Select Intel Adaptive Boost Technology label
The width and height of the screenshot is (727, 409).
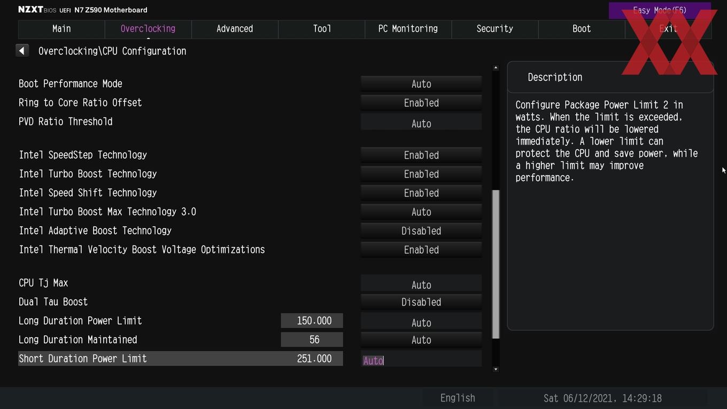coord(95,231)
